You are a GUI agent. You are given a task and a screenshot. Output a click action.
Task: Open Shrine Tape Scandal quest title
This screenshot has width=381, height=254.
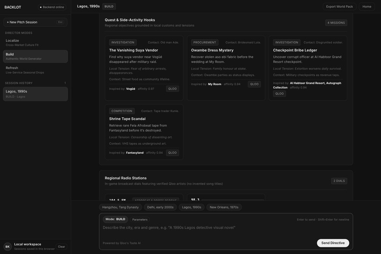click(x=127, y=119)
